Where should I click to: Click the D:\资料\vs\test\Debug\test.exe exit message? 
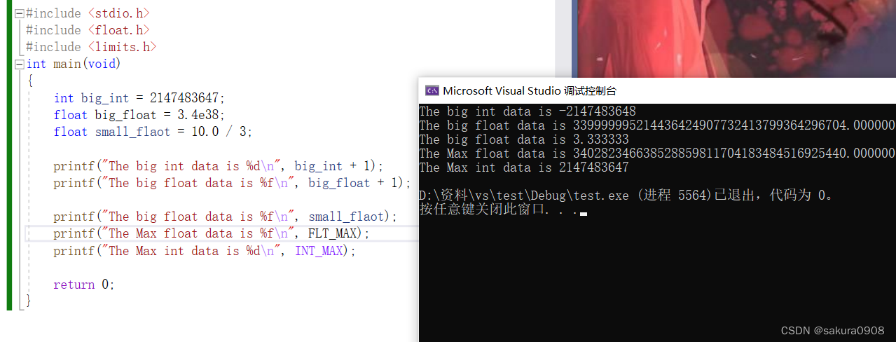point(627,196)
